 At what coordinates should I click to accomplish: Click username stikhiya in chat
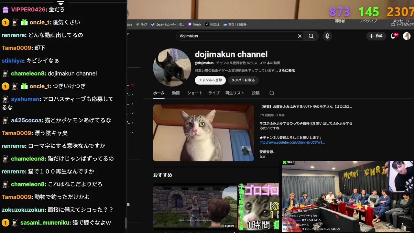tap(12, 61)
